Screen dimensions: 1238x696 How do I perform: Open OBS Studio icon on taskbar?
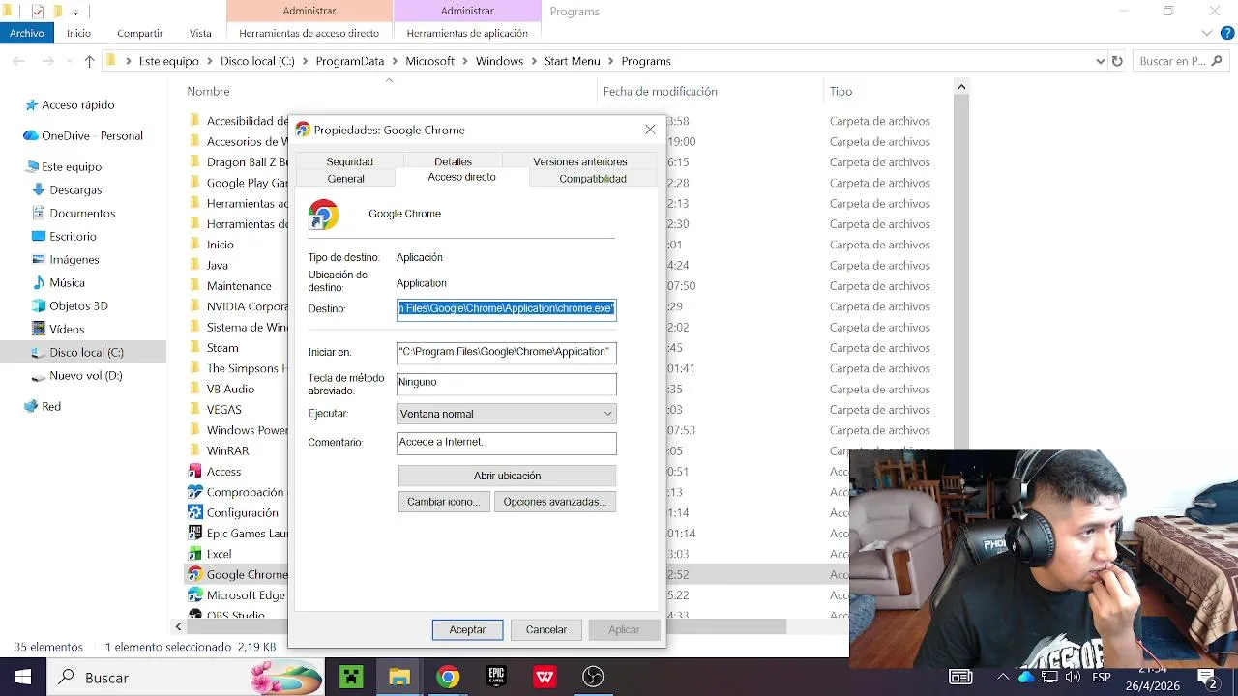593,677
